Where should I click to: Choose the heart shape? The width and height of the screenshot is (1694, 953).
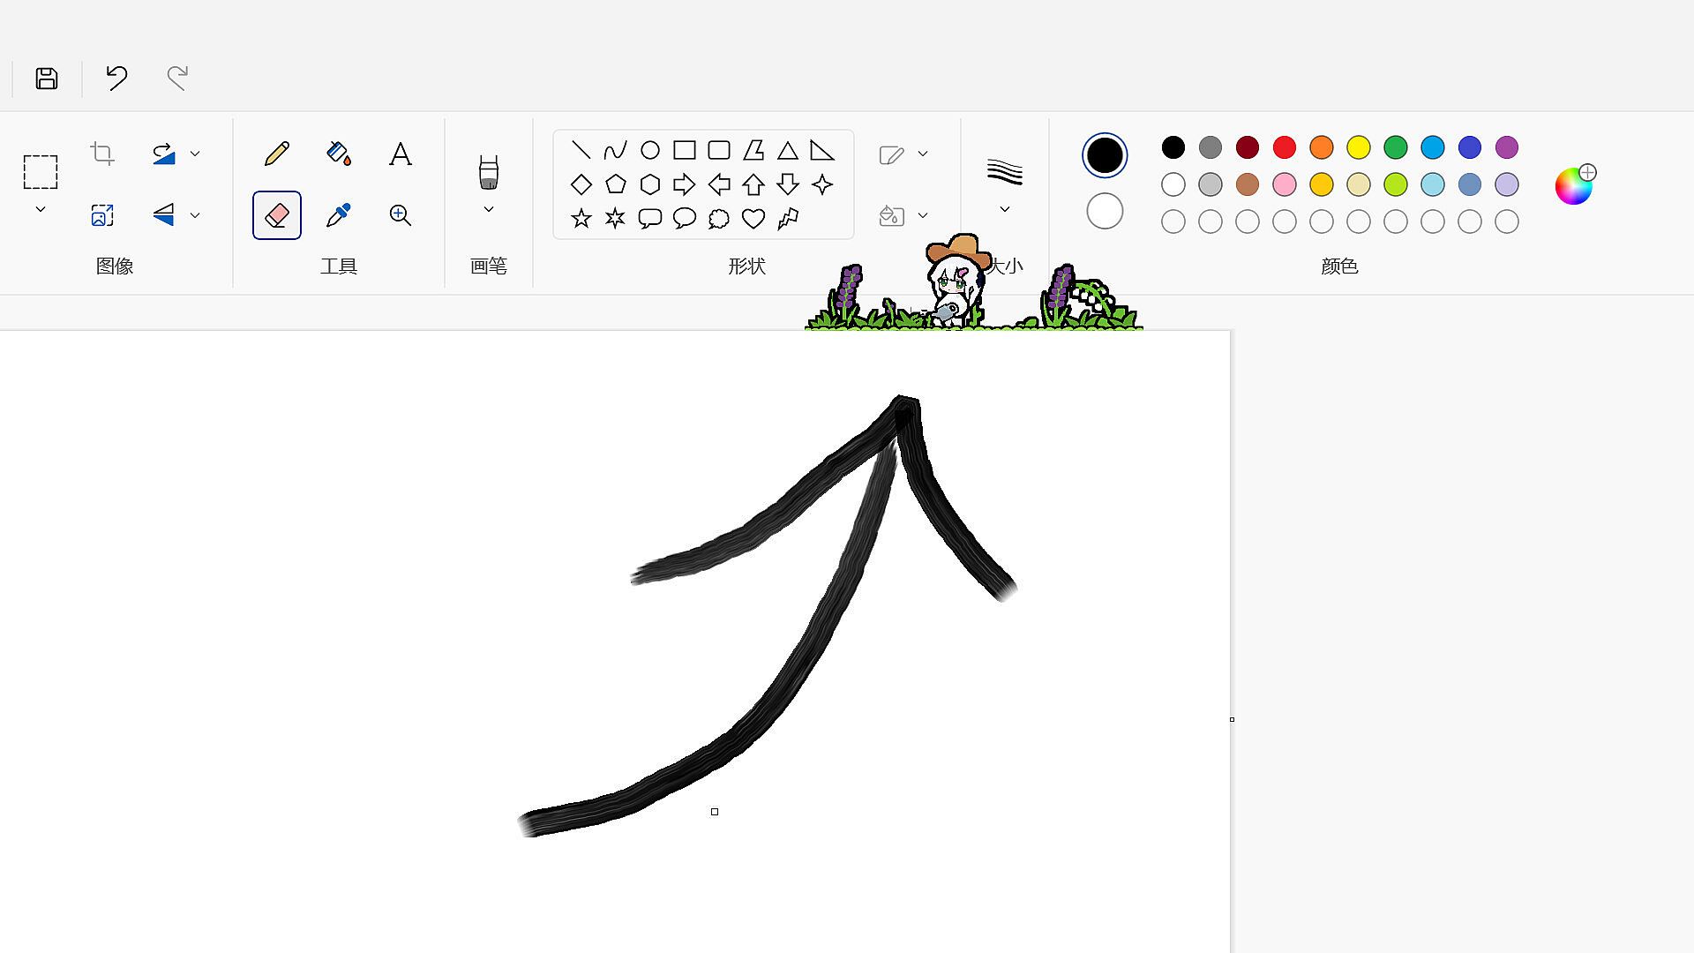point(753,218)
